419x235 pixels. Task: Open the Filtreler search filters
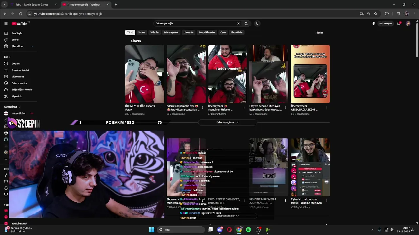pyautogui.click(x=319, y=33)
